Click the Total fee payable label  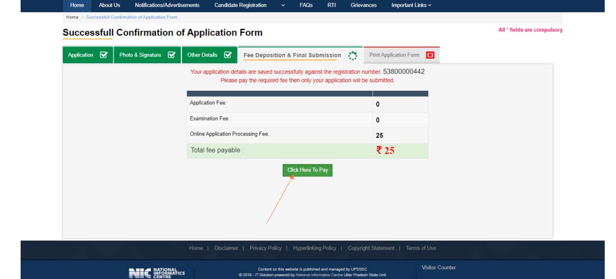tap(217, 150)
